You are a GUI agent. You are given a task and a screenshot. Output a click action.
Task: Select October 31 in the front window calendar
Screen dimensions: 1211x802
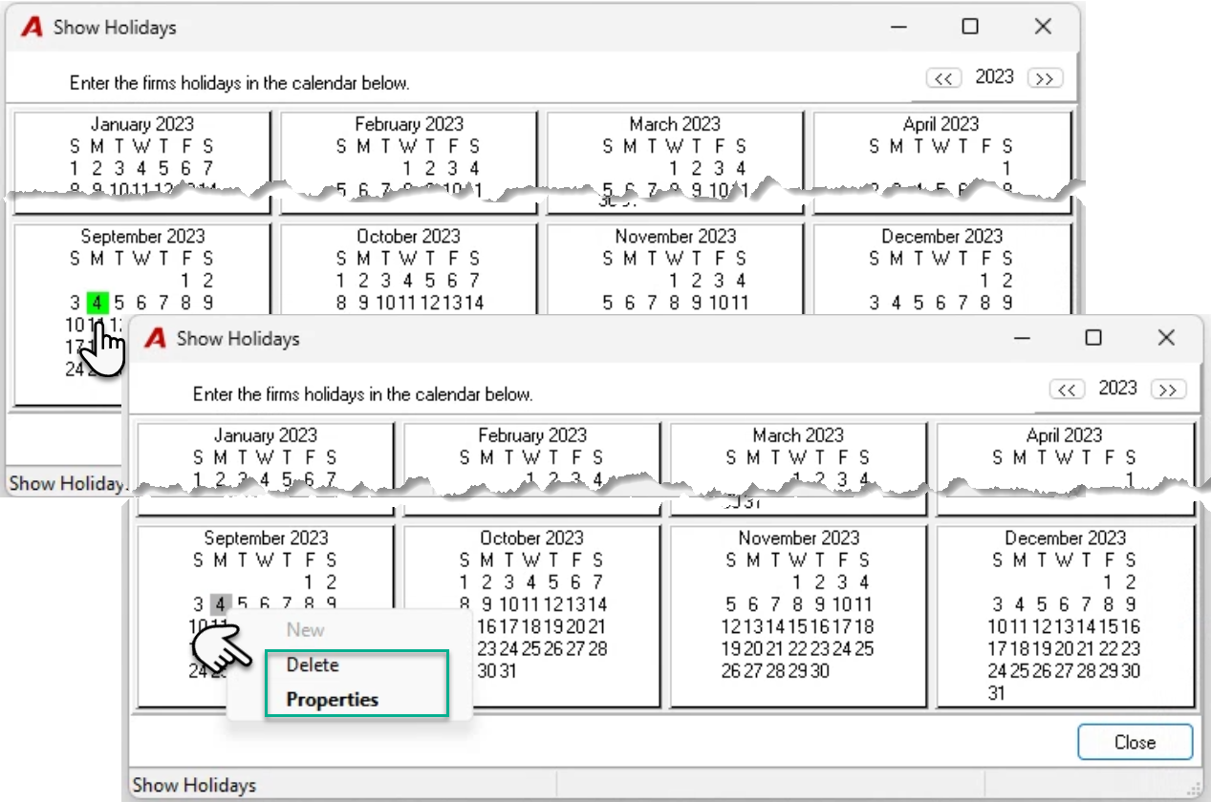pyautogui.click(x=508, y=670)
